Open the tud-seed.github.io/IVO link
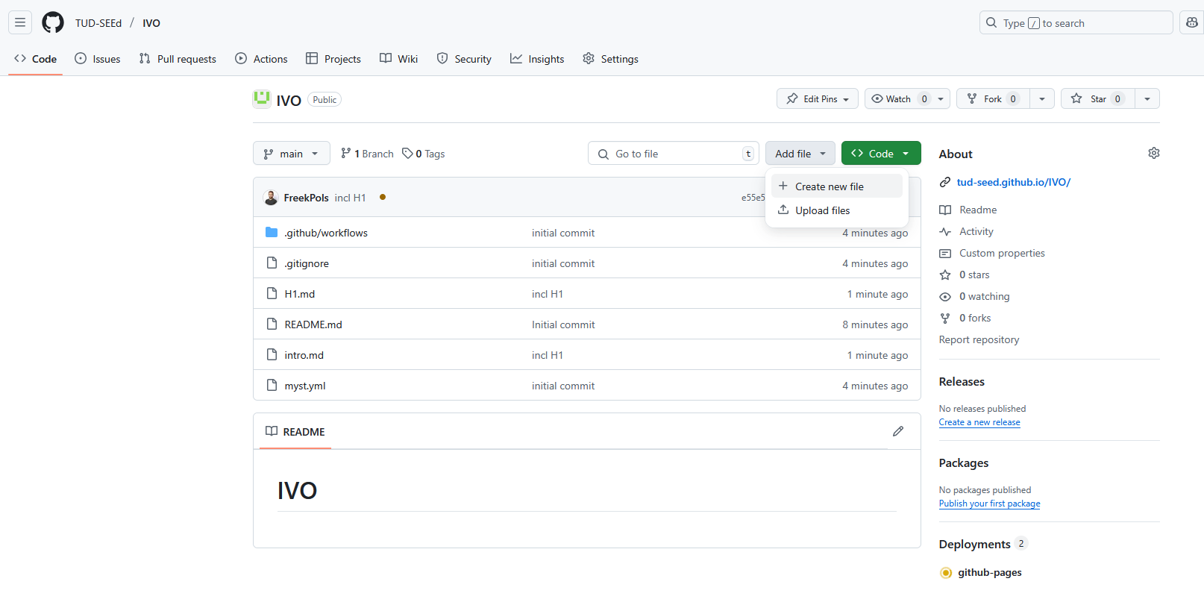The image size is (1204, 599). click(x=1013, y=182)
